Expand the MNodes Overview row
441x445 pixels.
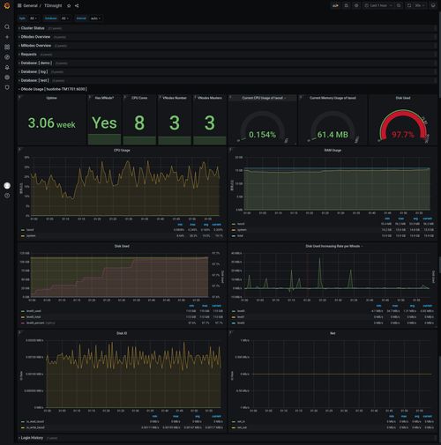(36, 46)
